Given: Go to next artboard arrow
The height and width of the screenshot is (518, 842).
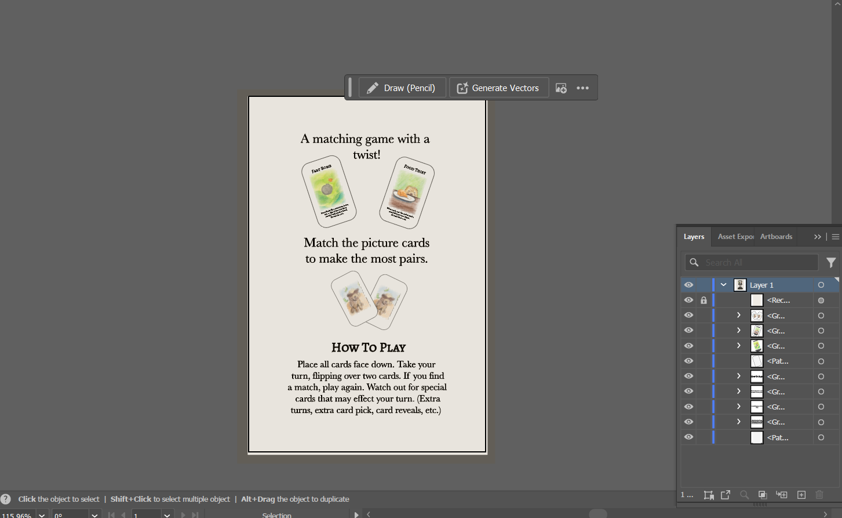Looking at the screenshot, I should 184,515.
